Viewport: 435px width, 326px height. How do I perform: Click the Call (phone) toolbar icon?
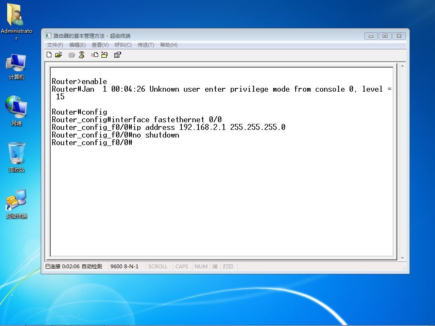point(71,55)
